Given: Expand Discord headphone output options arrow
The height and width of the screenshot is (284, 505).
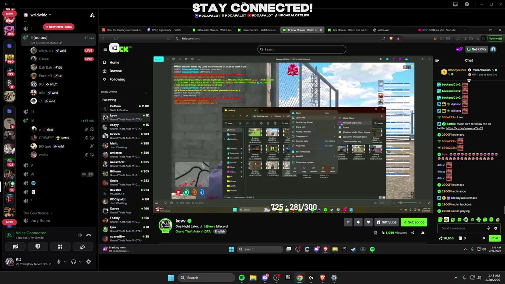Looking at the screenshot, I should [x=80, y=262].
